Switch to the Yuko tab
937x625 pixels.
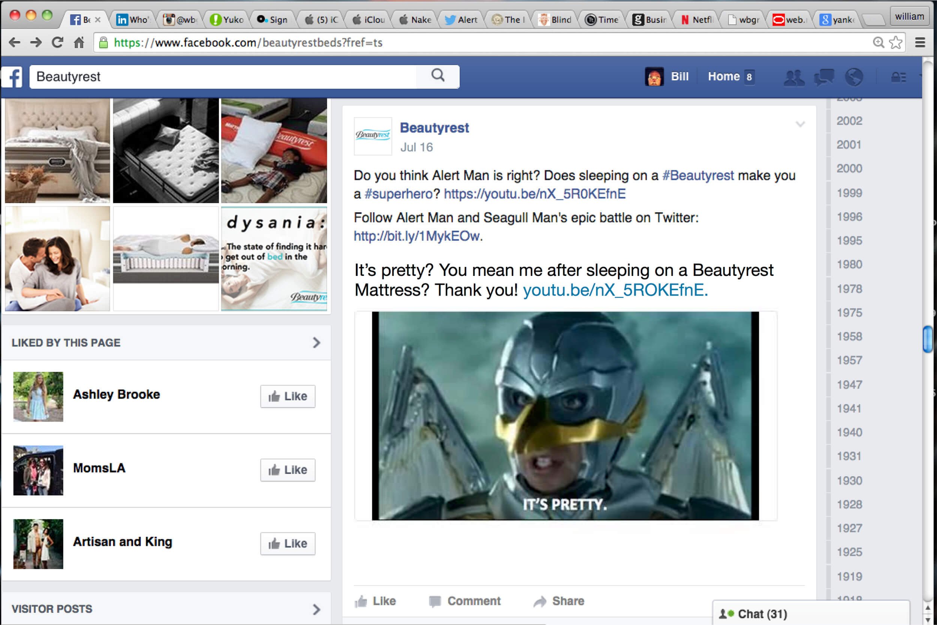coord(227,19)
